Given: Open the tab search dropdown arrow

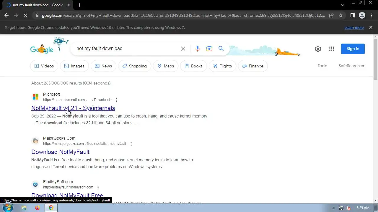Looking at the screenshot, I should pyautogui.click(x=343, y=5).
